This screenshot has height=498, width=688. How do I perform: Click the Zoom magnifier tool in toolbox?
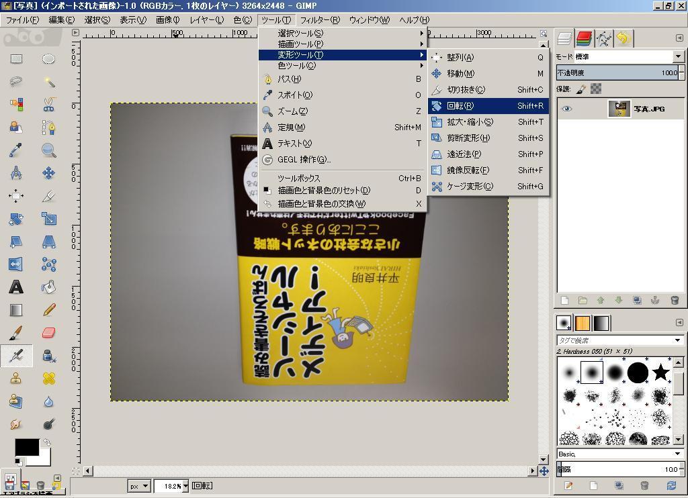[48, 150]
